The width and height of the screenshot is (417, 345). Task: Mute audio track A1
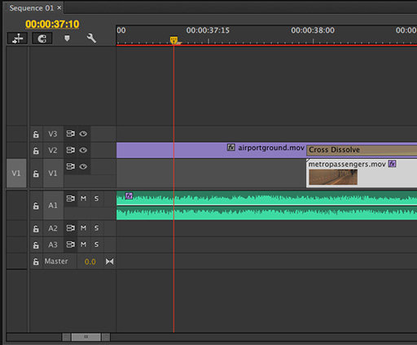(83, 198)
